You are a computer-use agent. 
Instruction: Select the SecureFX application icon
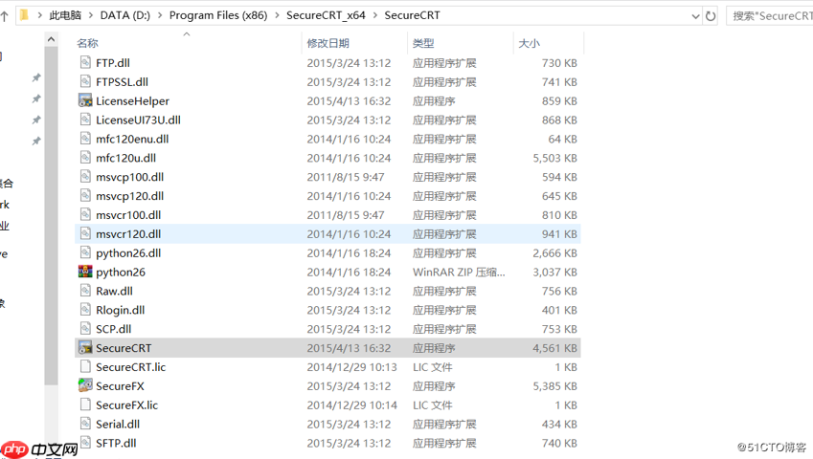click(x=85, y=386)
